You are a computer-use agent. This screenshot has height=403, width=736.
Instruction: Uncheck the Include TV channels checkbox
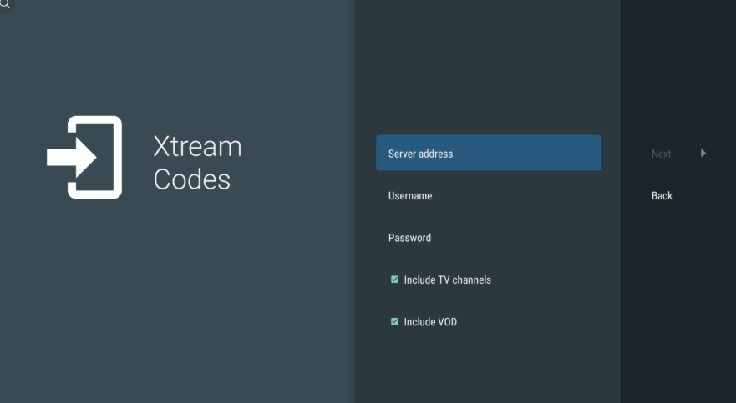tap(395, 280)
